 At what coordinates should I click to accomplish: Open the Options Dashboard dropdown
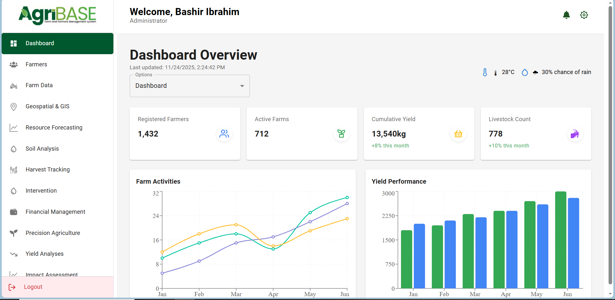point(189,86)
